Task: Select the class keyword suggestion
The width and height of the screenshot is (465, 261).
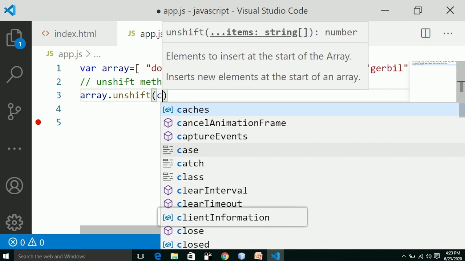Action: click(310, 177)
